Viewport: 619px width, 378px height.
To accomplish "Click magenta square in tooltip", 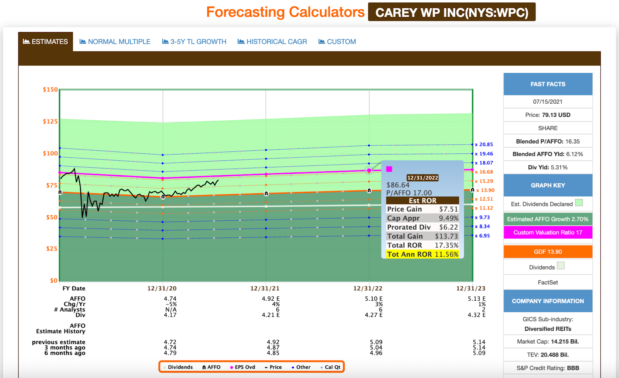I will 389,169.
